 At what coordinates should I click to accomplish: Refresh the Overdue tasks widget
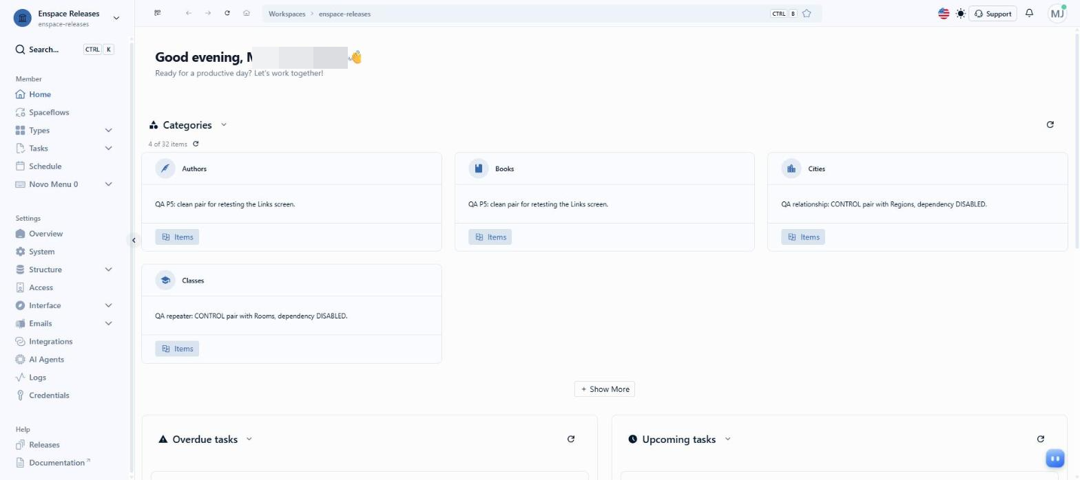[x=570, y=439]
